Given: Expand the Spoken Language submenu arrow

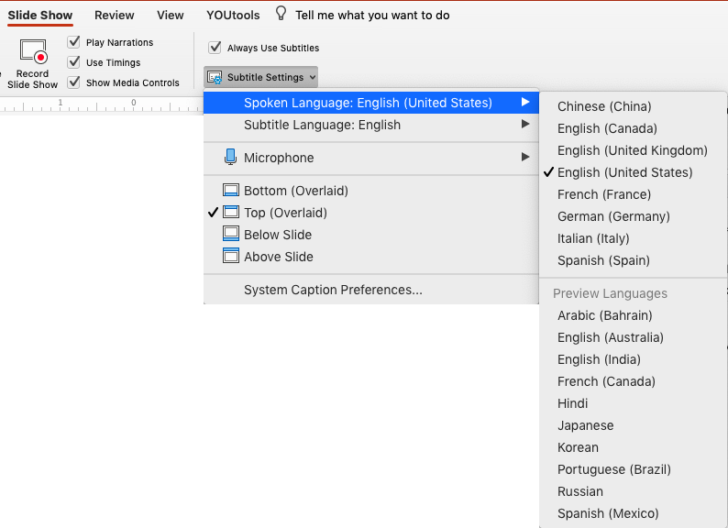Looking at the screenshot, I should coord(525,103).
